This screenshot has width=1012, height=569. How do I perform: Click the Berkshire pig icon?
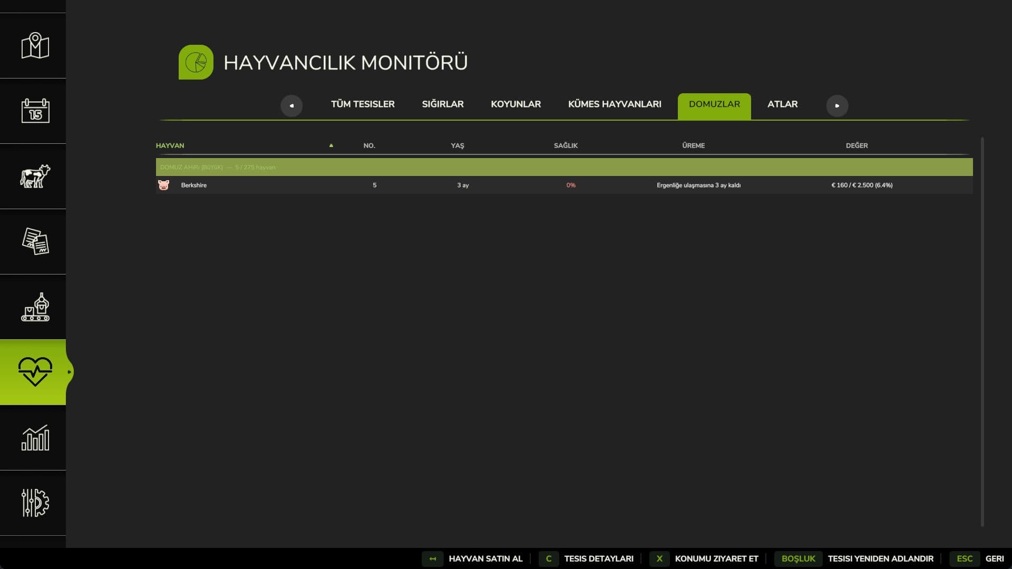(163, 185)
